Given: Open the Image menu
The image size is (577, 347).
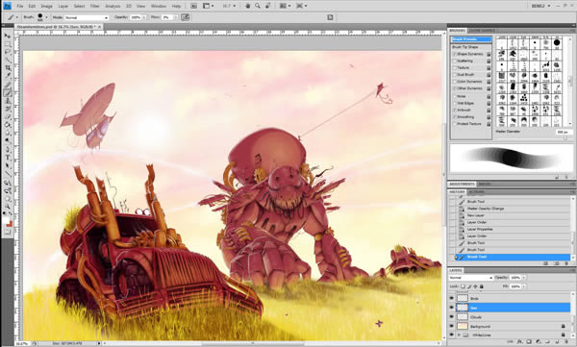Looking at the screenshot, I should point(46,7).
